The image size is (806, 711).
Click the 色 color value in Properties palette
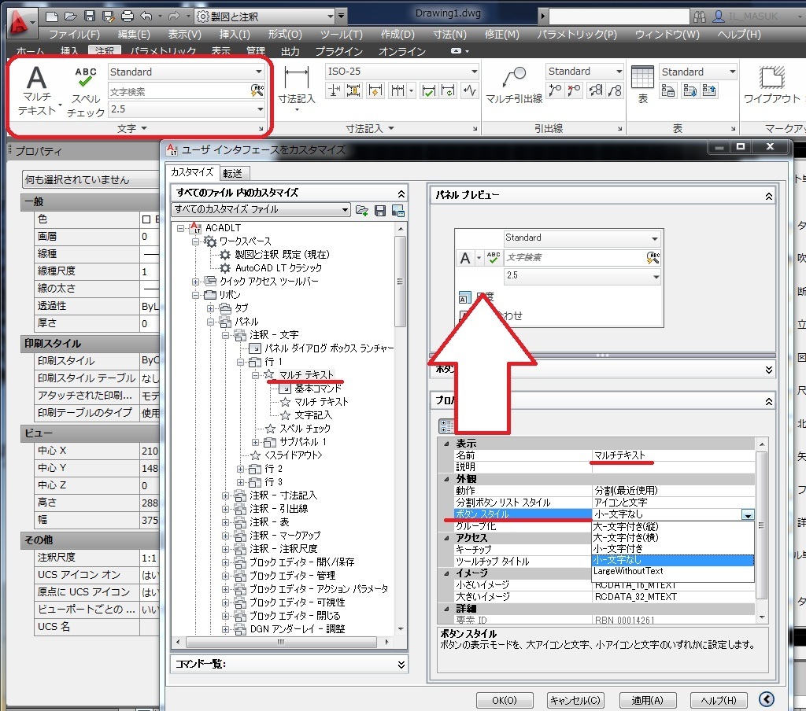click(x=149, y=219)
